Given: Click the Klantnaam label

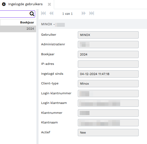Looking at the screenshot, I should pos(49,122).
